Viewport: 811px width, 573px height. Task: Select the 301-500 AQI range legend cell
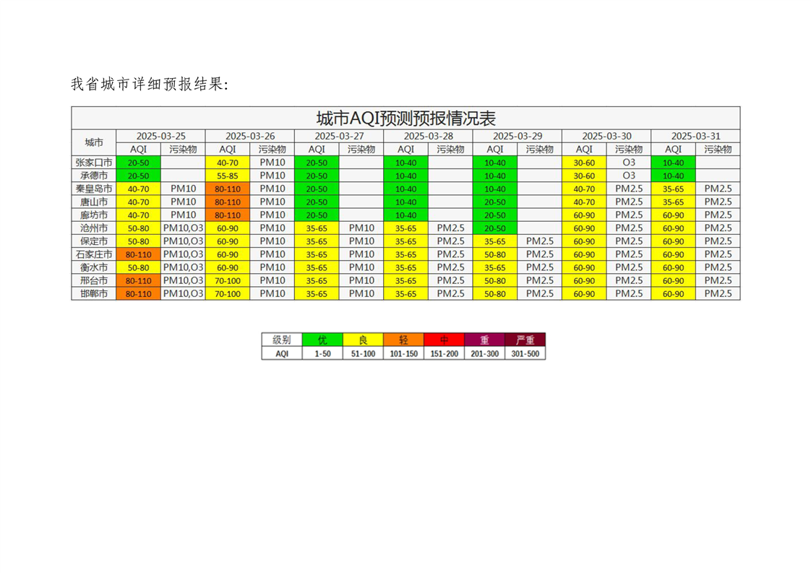(525, 353)
